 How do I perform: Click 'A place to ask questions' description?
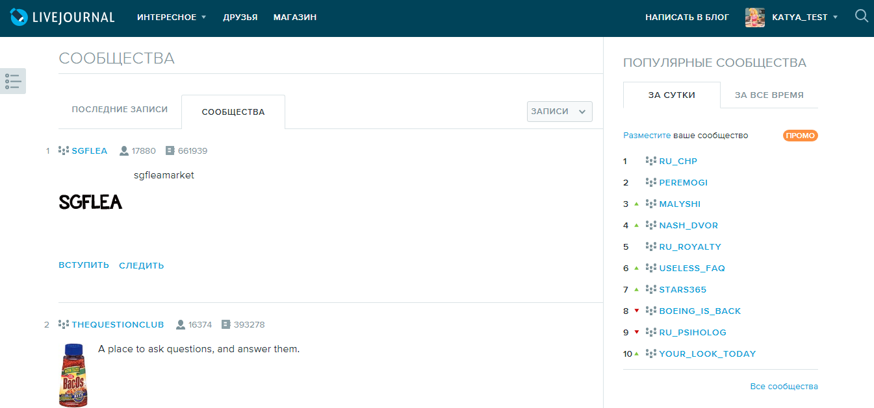[199, 349]
